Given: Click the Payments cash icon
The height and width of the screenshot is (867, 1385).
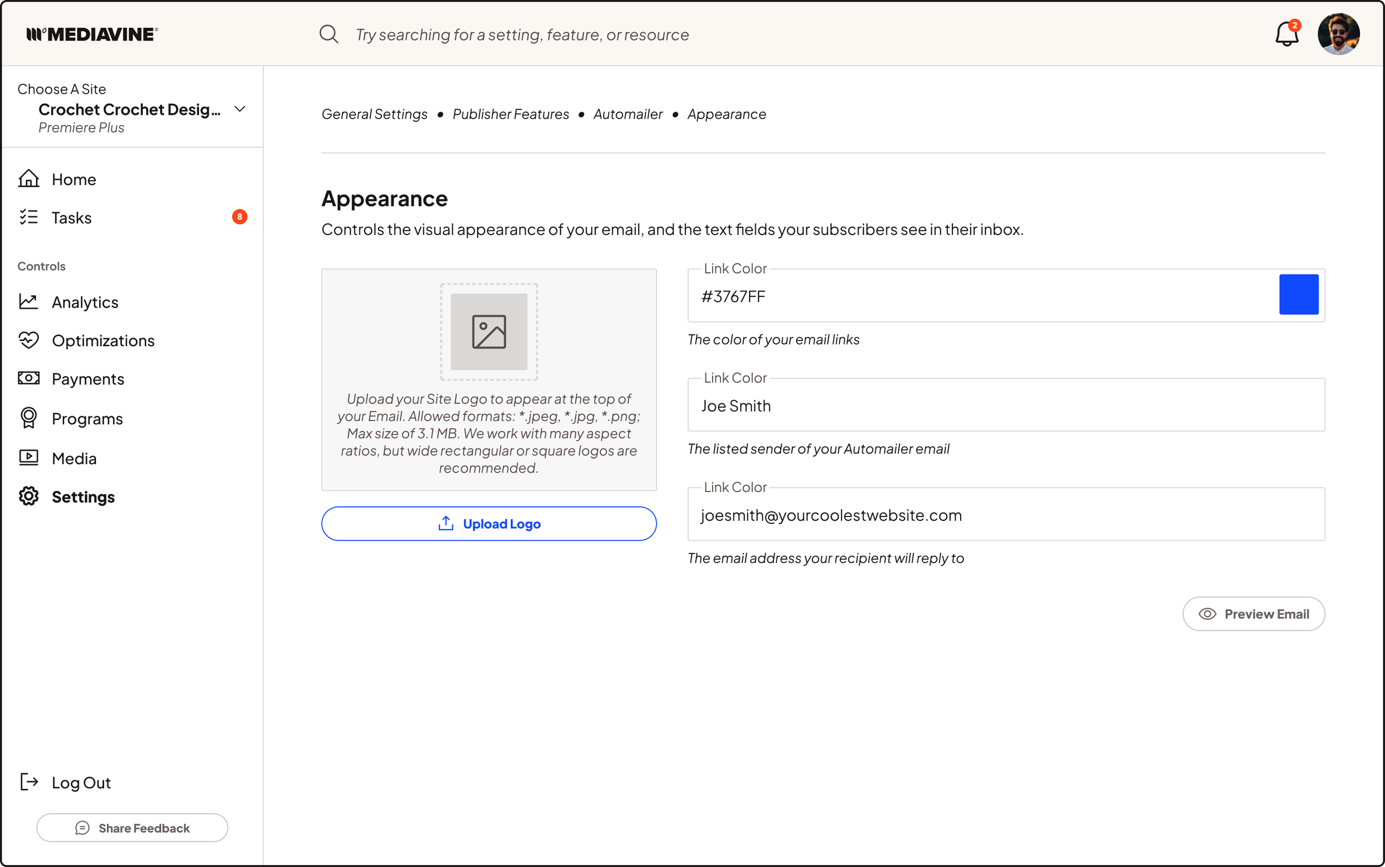Looking at the screenshot, I should point(29,378).
